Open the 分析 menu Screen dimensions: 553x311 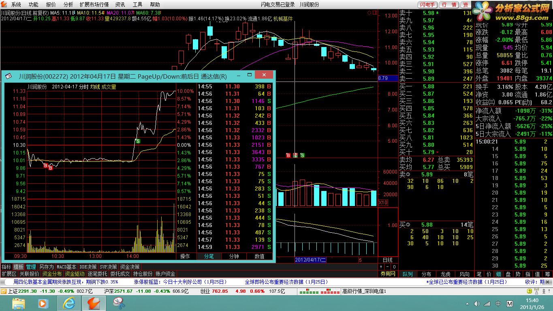[x=68, y=4]
